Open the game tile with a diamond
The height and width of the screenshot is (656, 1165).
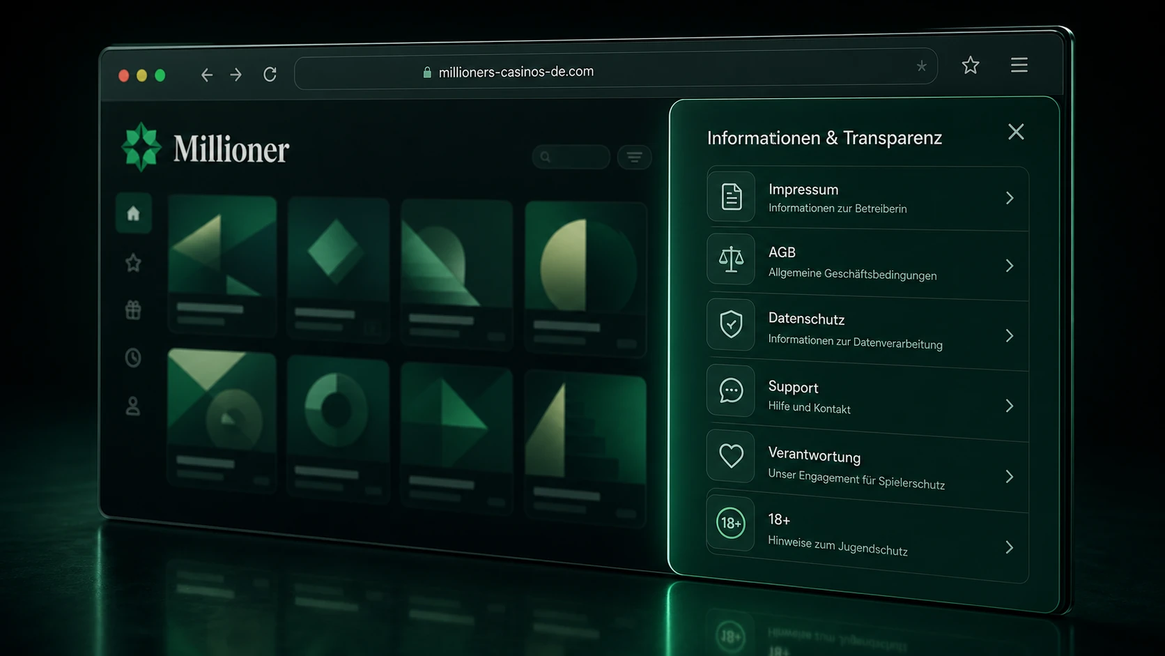point(338,269)
